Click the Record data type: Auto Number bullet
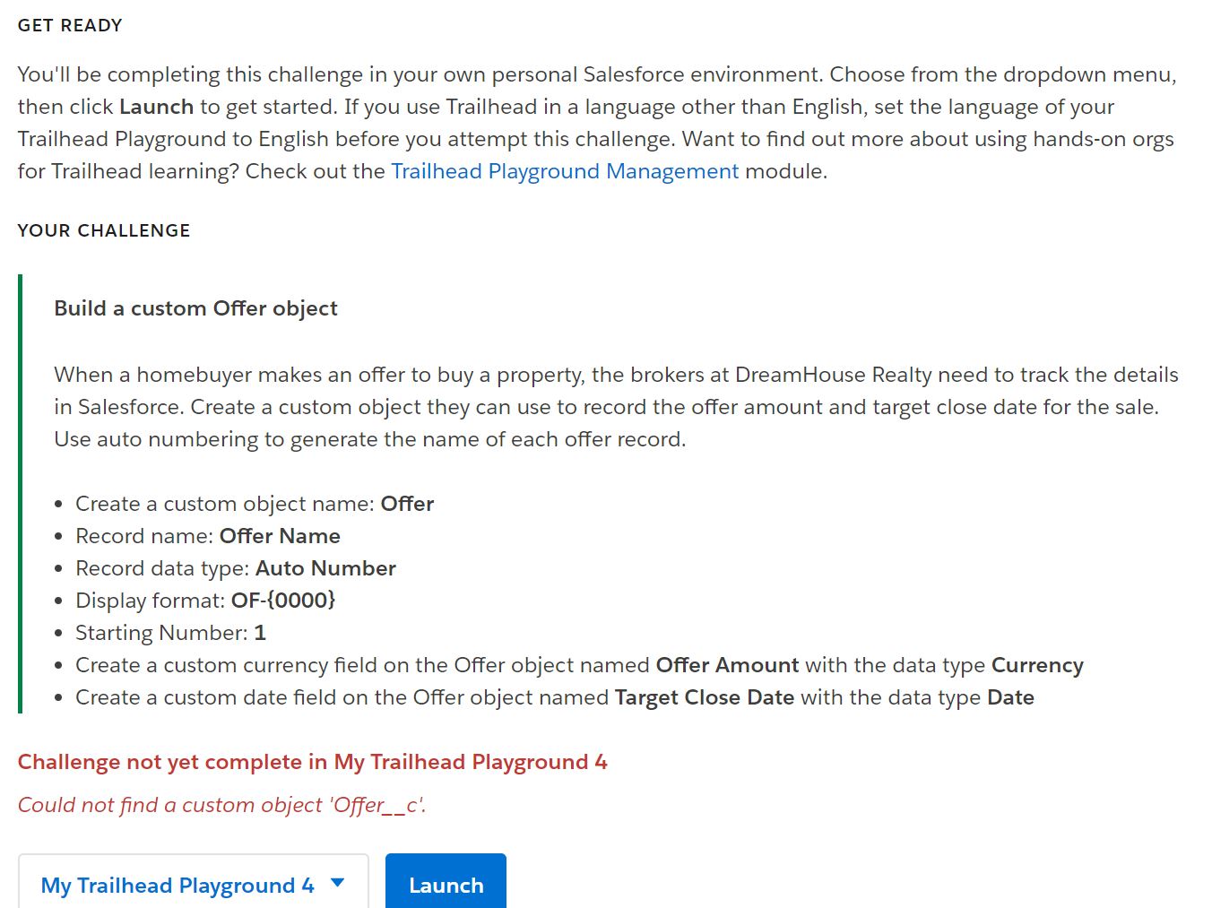Viewport: 1212px width, 908px height. point(235,568)
